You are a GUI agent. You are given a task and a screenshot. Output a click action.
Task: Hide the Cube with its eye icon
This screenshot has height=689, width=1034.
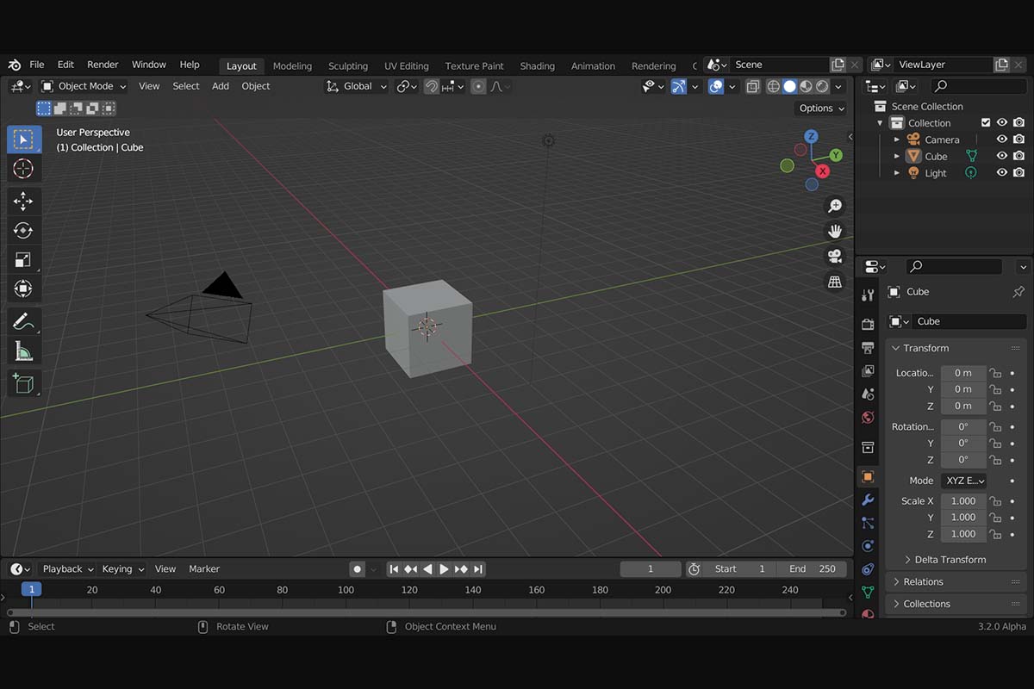point(1002,156)
